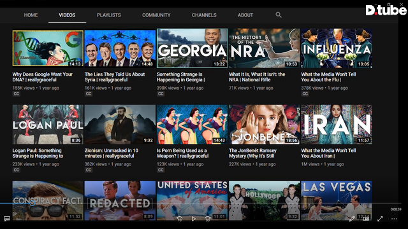Screen dimensions: 408x229
Task: Click the CC badge under Zionism video
Action: coord(89,170)
